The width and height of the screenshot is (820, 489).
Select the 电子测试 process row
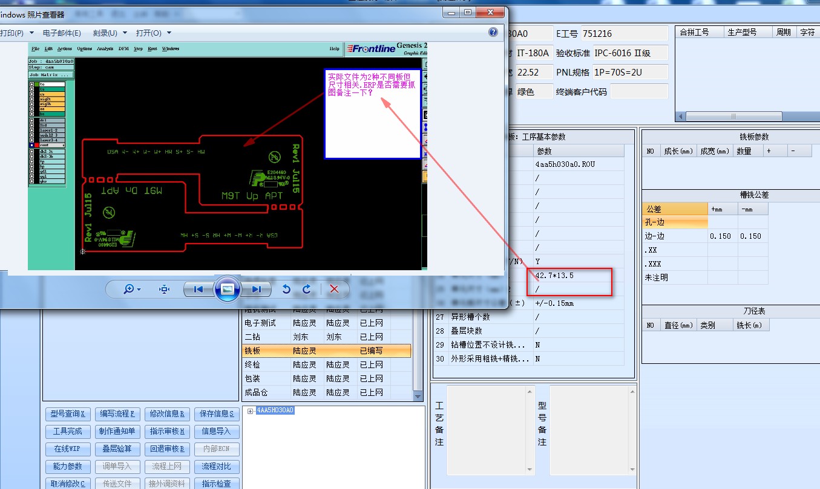pos(327,323)
